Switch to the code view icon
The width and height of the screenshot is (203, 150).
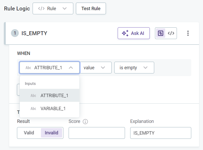(171, 33)
